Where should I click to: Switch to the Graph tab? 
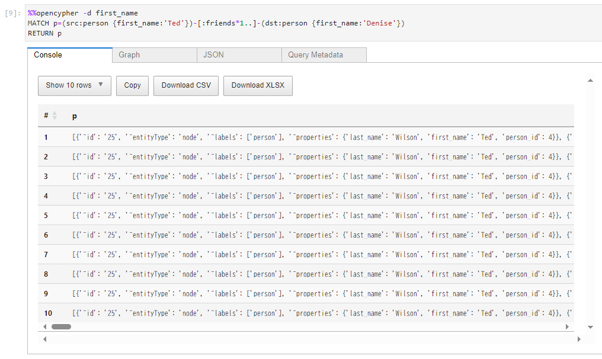[154, 55]
